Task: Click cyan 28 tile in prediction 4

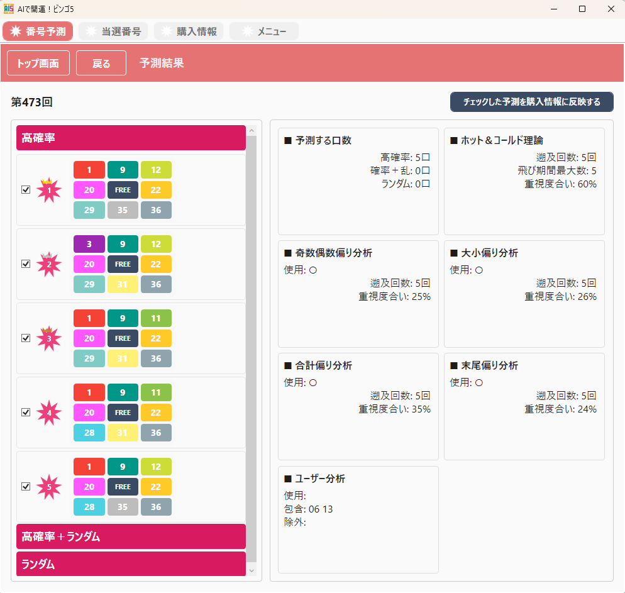Action: [89, 433]
